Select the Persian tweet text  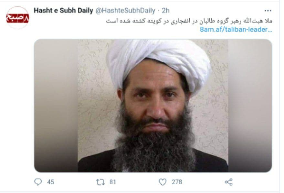pos(189,21)
